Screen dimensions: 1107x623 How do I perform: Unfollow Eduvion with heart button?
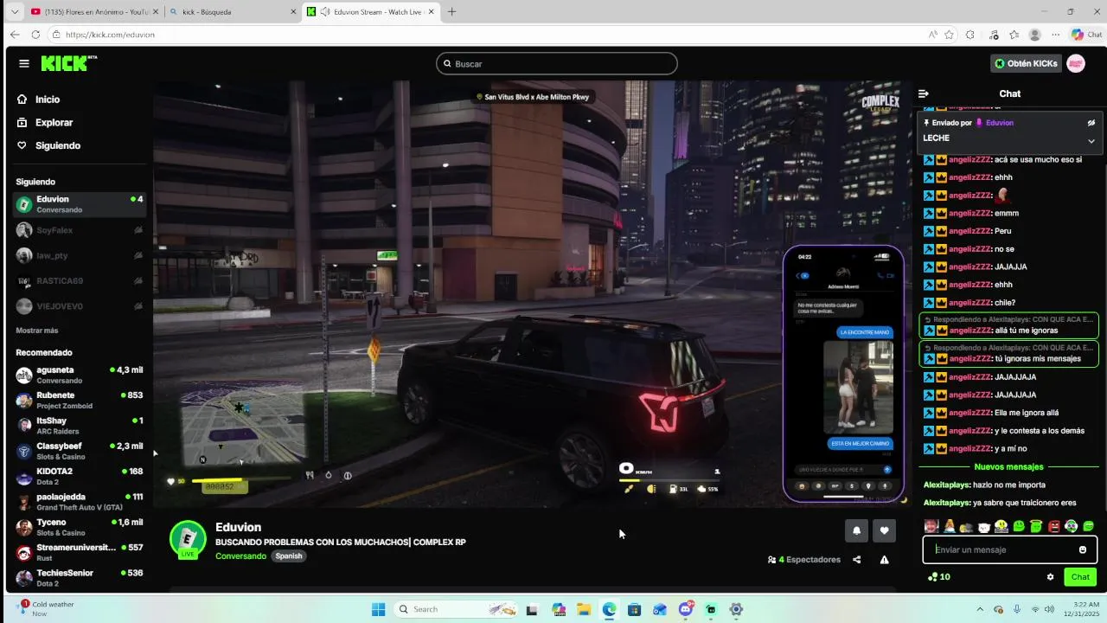(884, 530)
